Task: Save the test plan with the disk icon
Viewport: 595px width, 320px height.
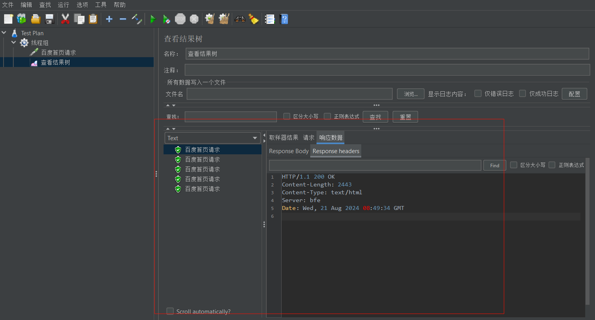Action: [x=49, y=19]
